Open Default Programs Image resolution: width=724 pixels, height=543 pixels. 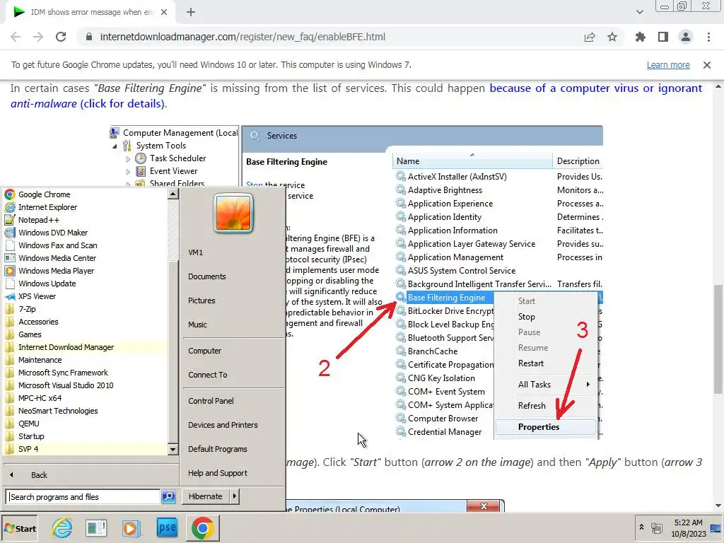tap(218, 449)
